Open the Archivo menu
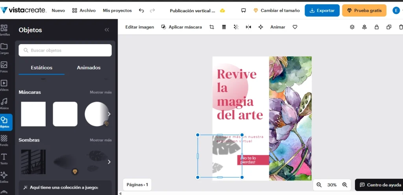Image resolution: width=403 pixels, height=195 pixels. 84,11
